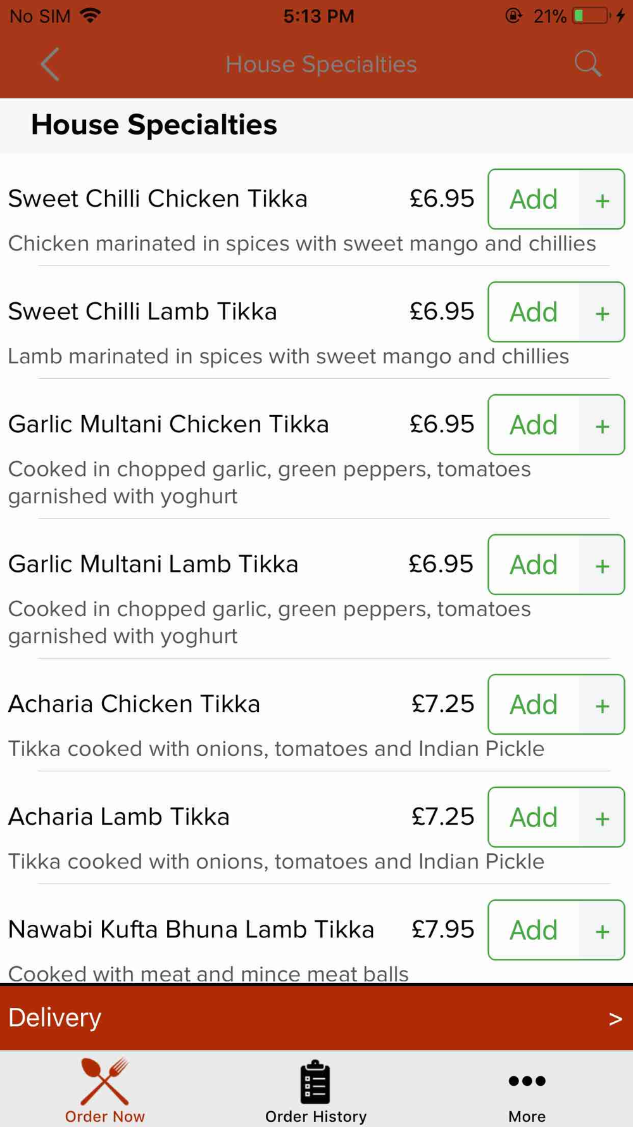The width and height of the screenshot is (633, 1127).
Task: Add Sweet Chilli Lamb Tikka to order
Action: [534, 312]
